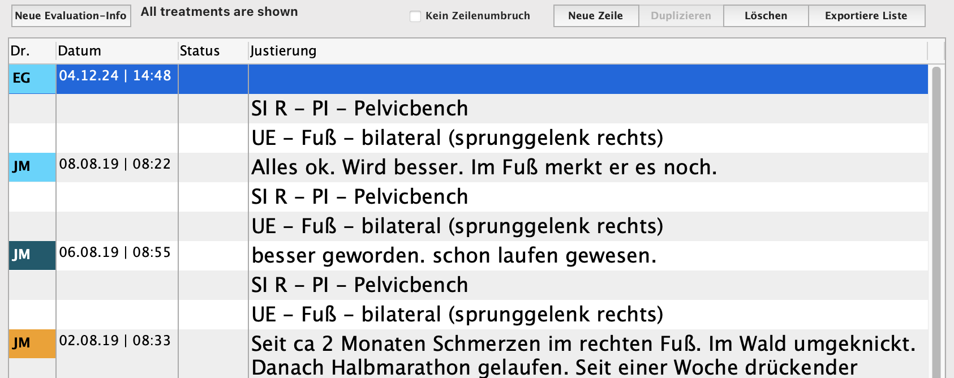
Task: Select the light blue EG doctor badge
Action: [x=32, y=79]
